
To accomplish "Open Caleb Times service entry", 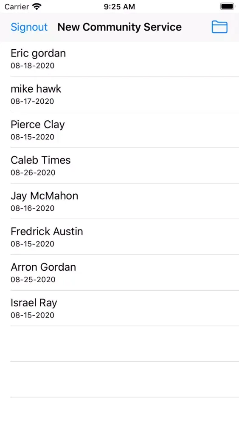I will pos(119,165).
